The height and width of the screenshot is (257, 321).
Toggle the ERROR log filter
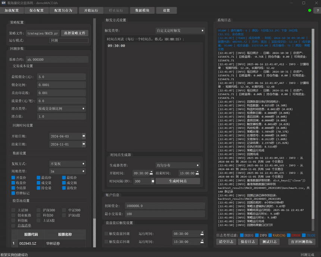[289, 235]
